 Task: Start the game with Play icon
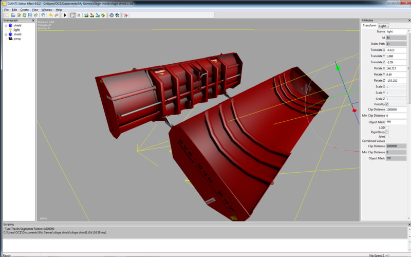[65, 15]
